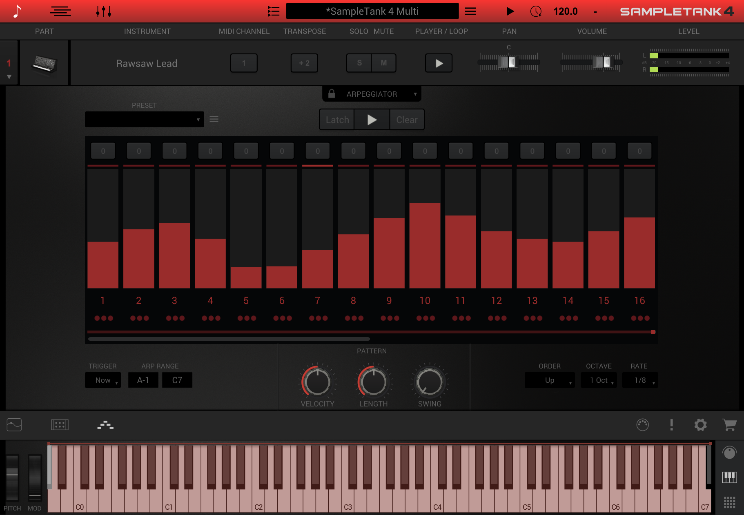Play the arpeggiator pattern

tap(372, 120)
